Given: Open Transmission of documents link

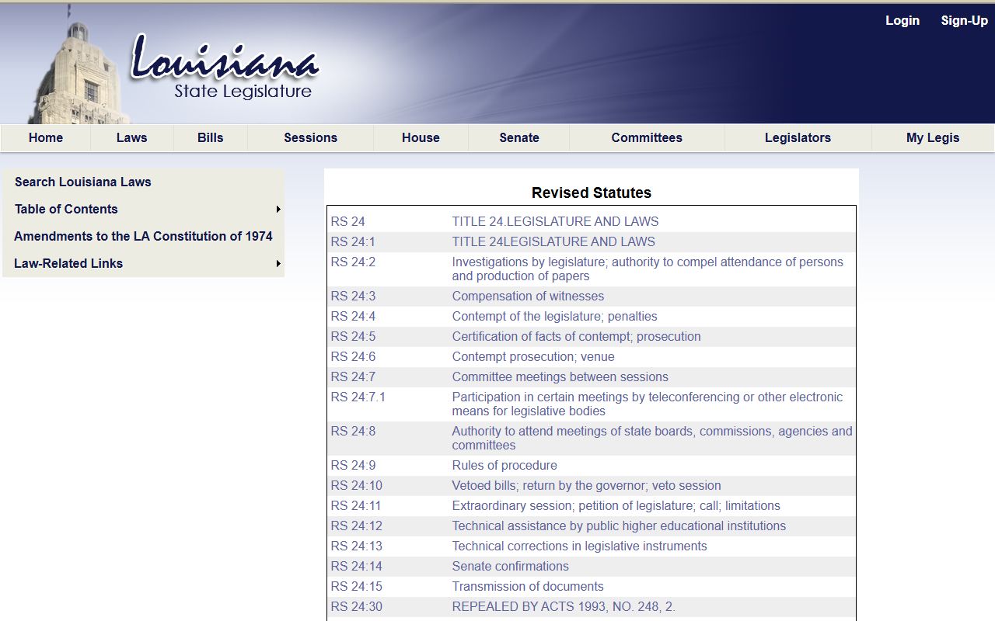Looking at the screenshot, I should tap(528, 586).
